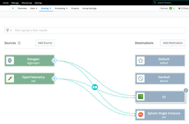Screen dimensions: 189x124
Task: Click the Sources info icon
Action: 19,43
